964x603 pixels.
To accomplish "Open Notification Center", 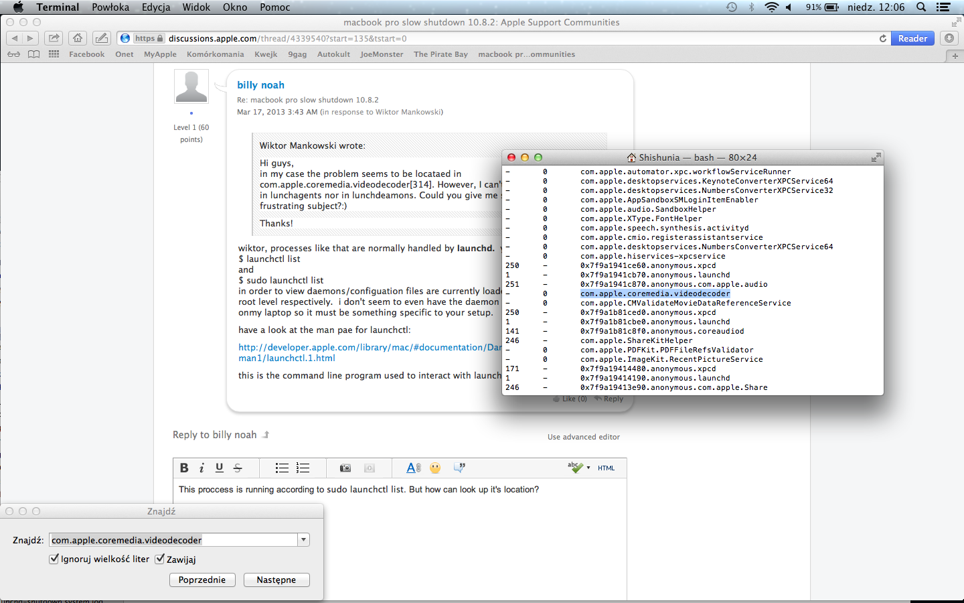I will click(x=944, y=7).
